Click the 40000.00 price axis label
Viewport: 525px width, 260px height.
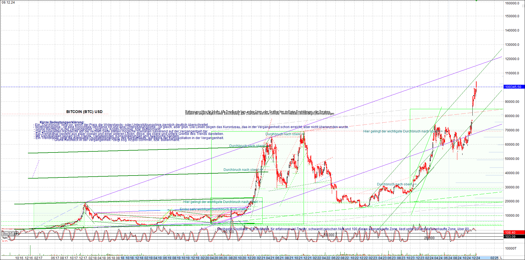click(x=512, y=173)
